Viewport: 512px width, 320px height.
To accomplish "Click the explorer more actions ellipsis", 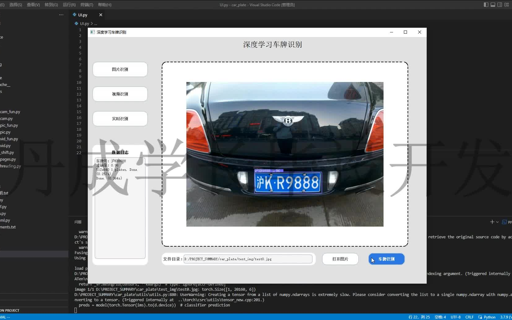I will tap(61, 15).
